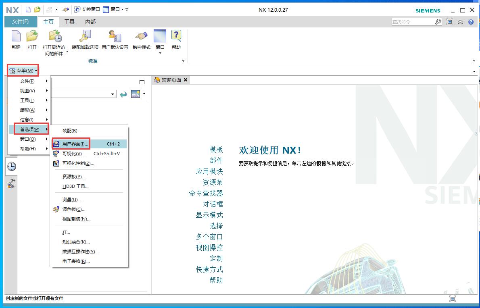This screenshot has width=480, height=308.
Task: Open 用户默认设置 customer defaults
Action: (115, 37)
